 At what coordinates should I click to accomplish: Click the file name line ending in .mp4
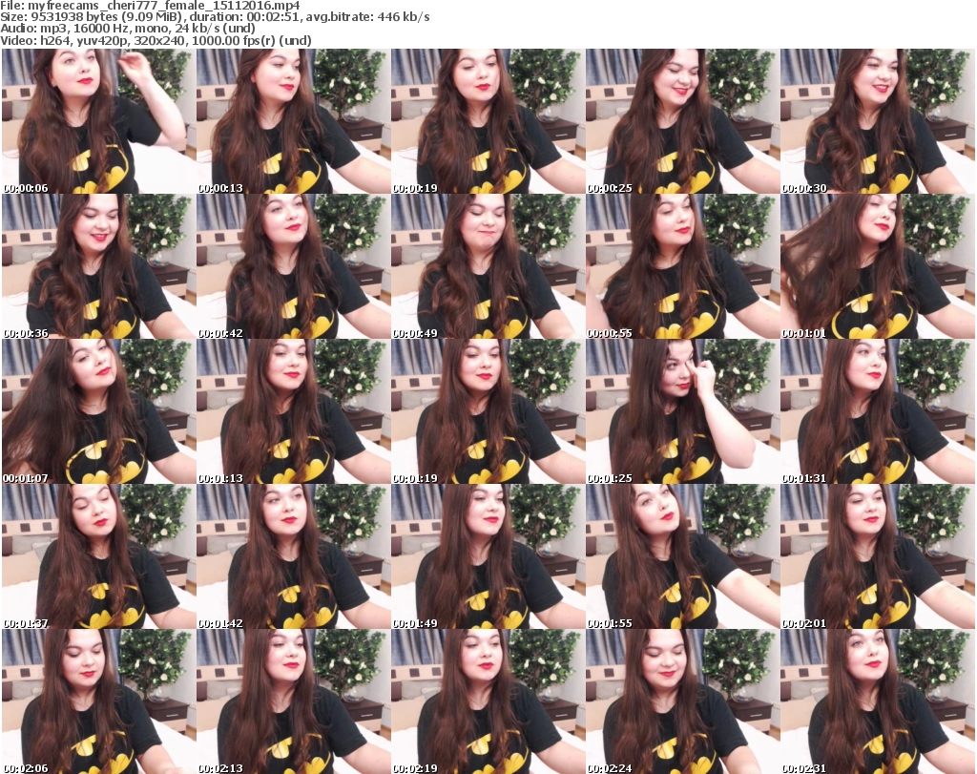[150, 6]
